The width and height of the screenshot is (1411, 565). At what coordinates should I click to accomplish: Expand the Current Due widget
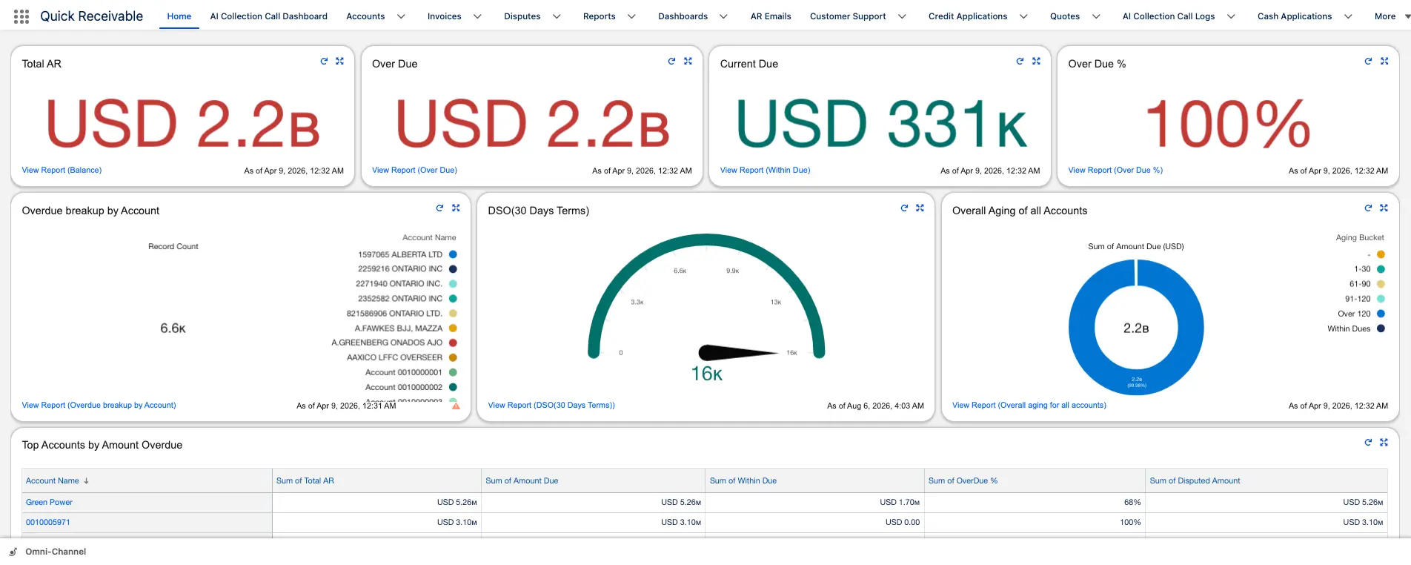tap(1036, 62)
